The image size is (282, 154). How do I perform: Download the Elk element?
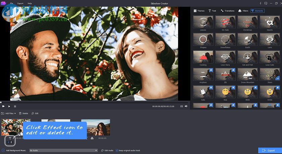pos(233,70)
